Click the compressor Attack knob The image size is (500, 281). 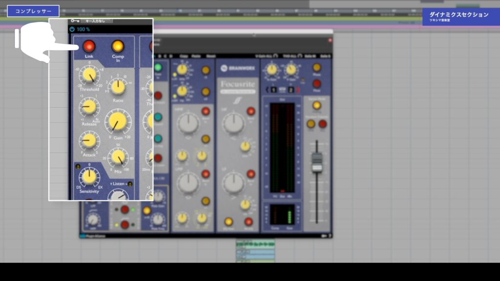[x=89, y=140]
